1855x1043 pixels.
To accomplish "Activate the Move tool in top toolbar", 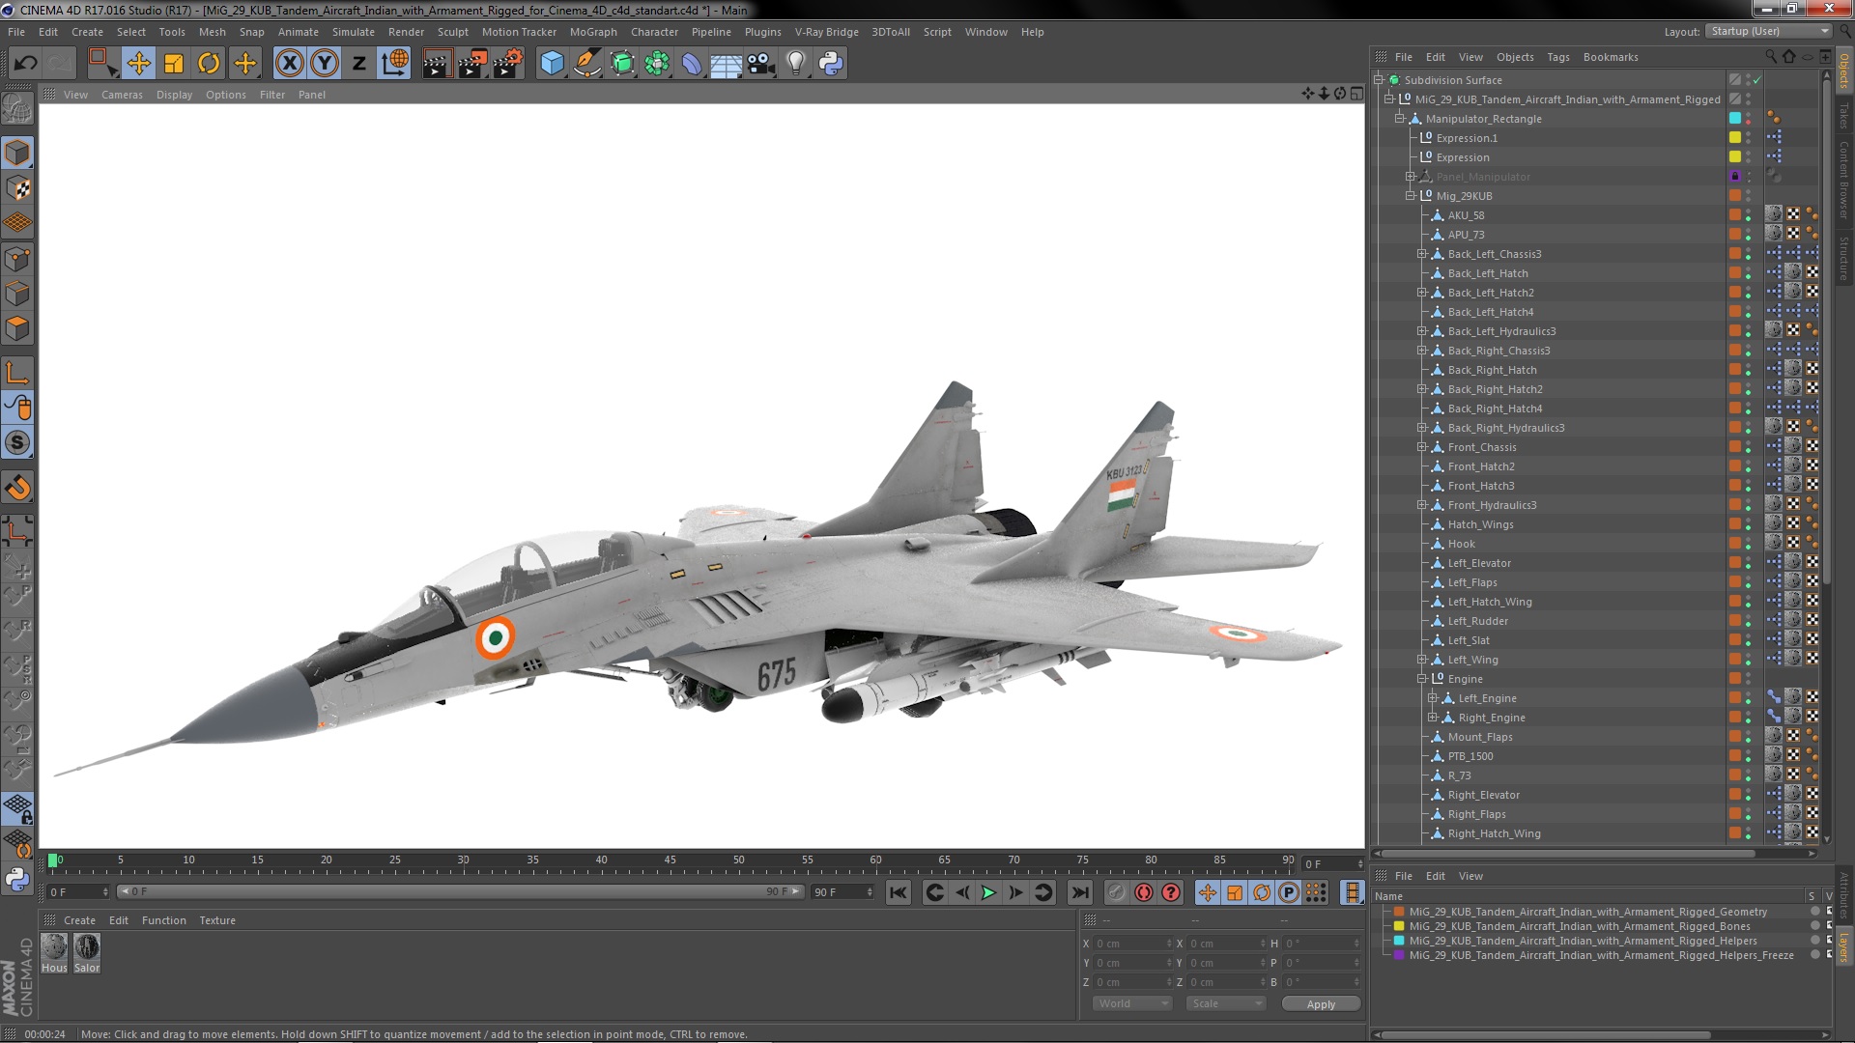I will [x=138, y=64].
